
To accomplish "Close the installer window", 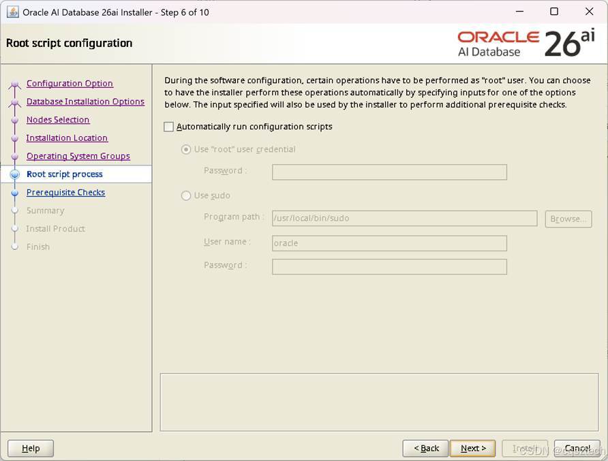I will click(590, 12).
